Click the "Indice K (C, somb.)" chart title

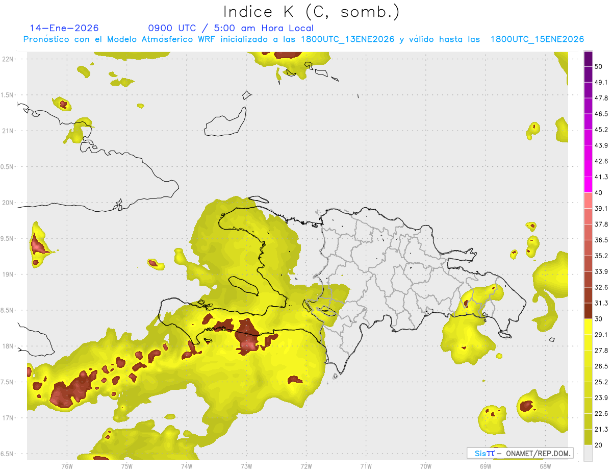click(x=312, y=12)
